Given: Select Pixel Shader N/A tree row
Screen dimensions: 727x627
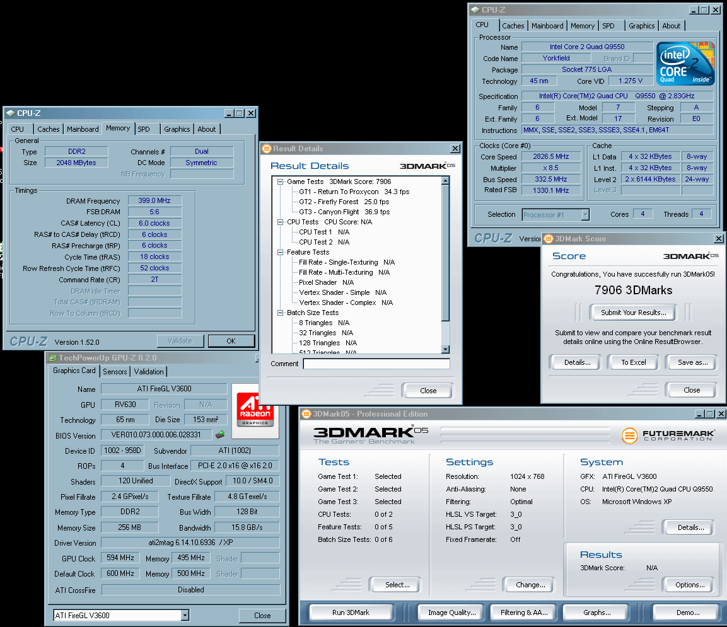Looking at the screenshot, I should coord(327,283).
